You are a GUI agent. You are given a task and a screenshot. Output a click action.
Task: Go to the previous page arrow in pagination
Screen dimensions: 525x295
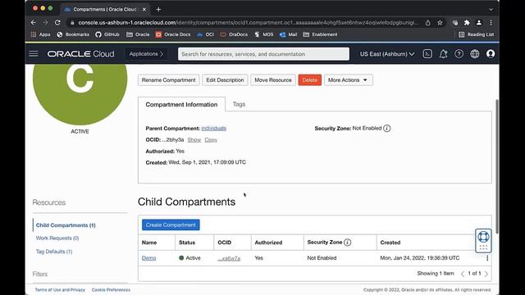(x=463, y=274)
